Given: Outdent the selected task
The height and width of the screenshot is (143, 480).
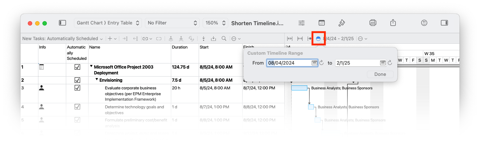Looking at the screenshot, I should pos(135,38).
